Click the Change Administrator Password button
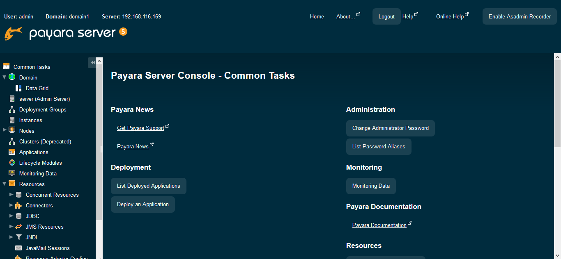The width and height of the screenshot is (561, 259). tap(390, 128)
